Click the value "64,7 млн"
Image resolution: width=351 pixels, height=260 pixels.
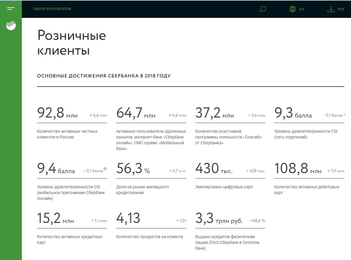coord(136,113)
